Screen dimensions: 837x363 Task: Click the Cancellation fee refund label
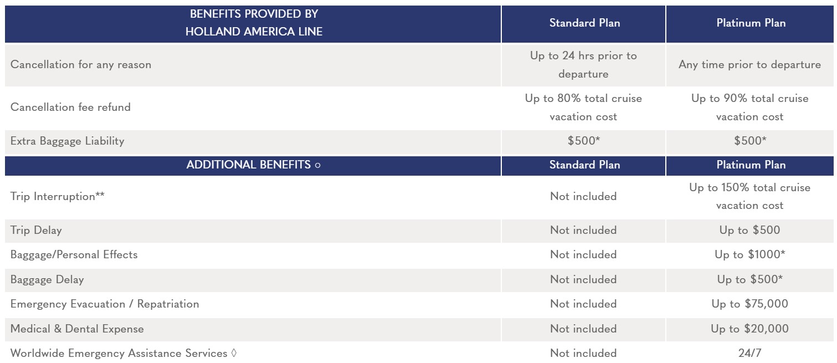(71, 108)
